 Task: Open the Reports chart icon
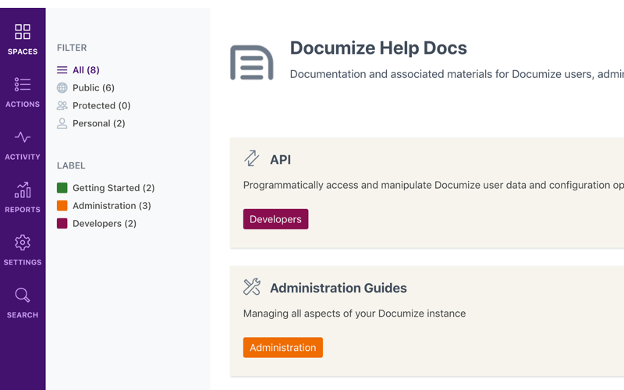pos(23,190)
